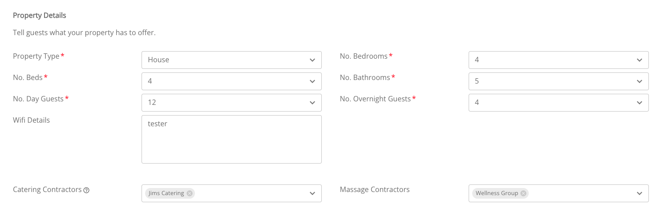
Task: Open the No. Beds dropdown
Action: point(231,81)
